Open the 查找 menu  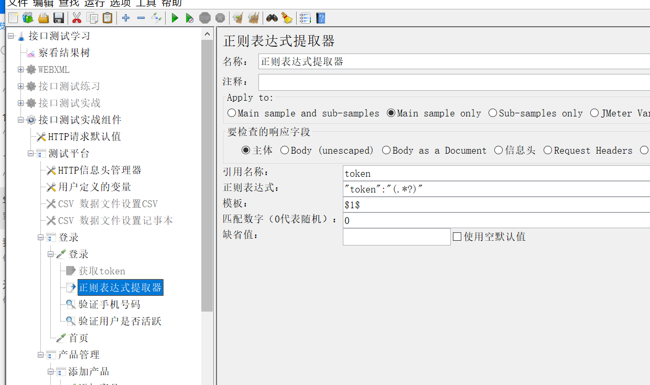pos(68,3)
